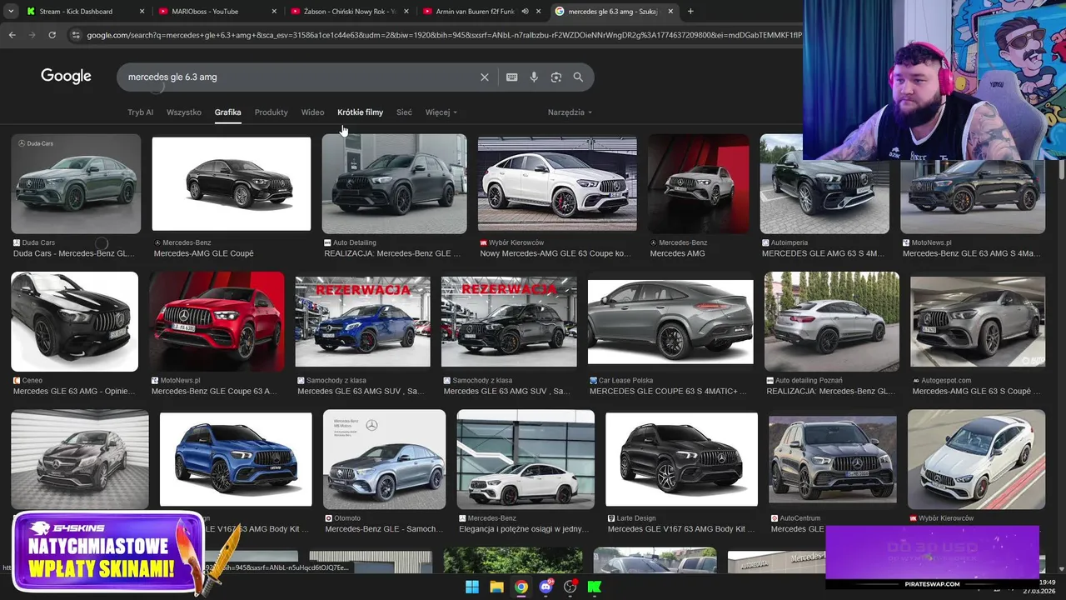
Task: Open Larte Design black GLE V167 image
Action: [x=682, y=459]
